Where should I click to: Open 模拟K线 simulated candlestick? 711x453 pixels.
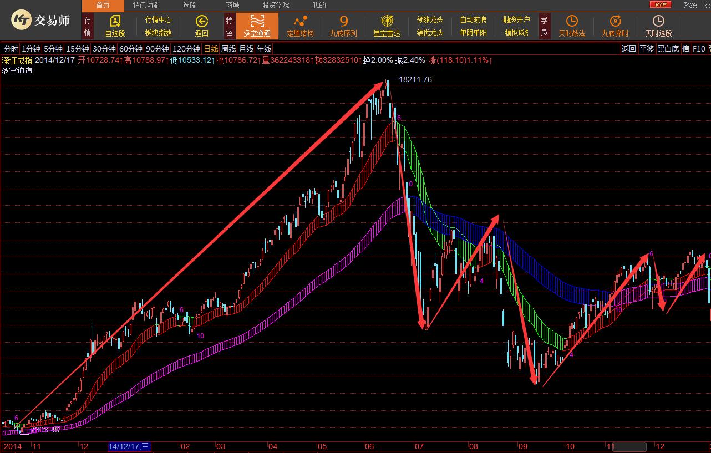click(x=517, y=33)
